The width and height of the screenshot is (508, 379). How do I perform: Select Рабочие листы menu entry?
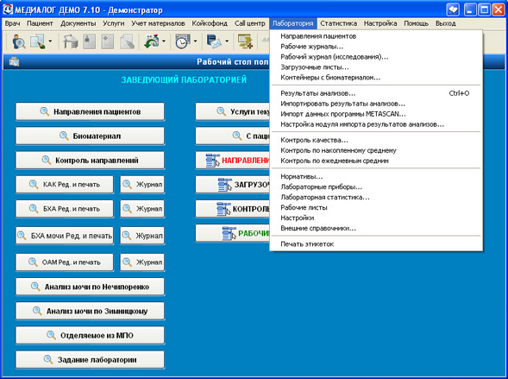coord(376,207)
